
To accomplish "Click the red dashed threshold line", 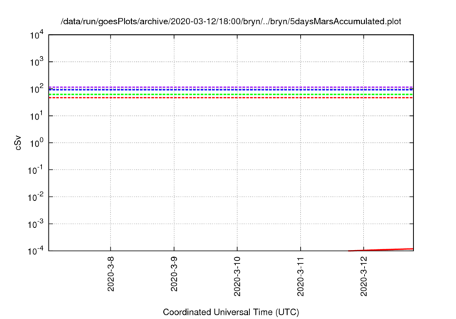I will (x=231, y=98).
